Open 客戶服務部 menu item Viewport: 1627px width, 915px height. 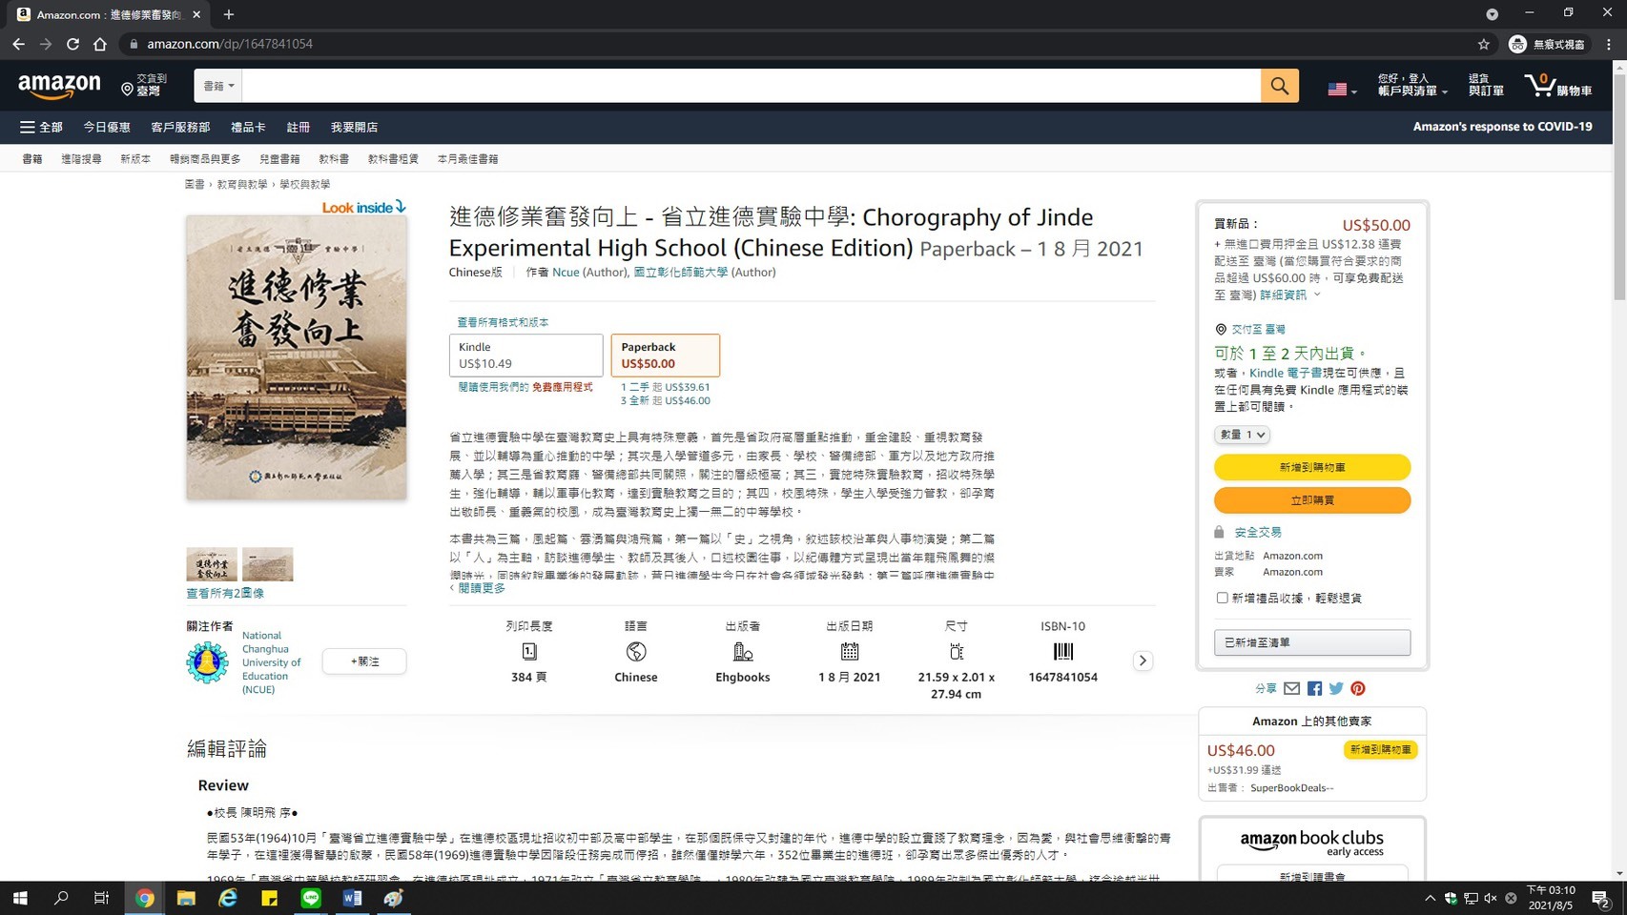[x=180, y=127]
